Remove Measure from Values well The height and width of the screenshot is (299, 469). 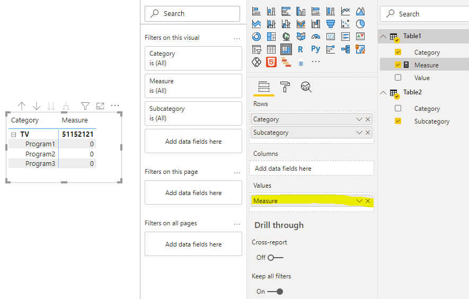coord(368,201)
